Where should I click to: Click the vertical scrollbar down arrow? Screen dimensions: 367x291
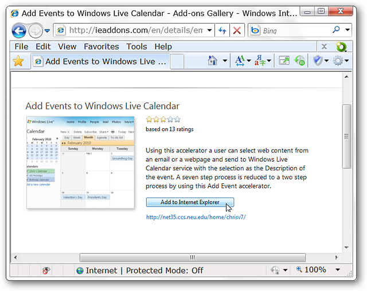[x=346, y=247]
